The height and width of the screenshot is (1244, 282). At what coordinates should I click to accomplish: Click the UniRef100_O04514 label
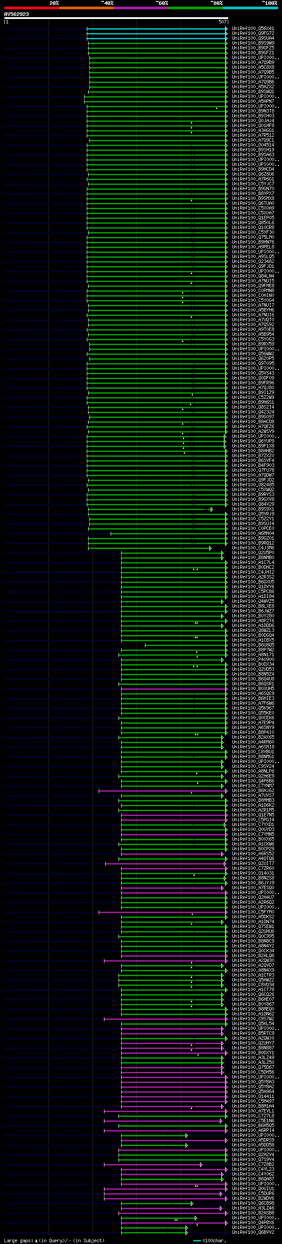(x=253, y=145)
